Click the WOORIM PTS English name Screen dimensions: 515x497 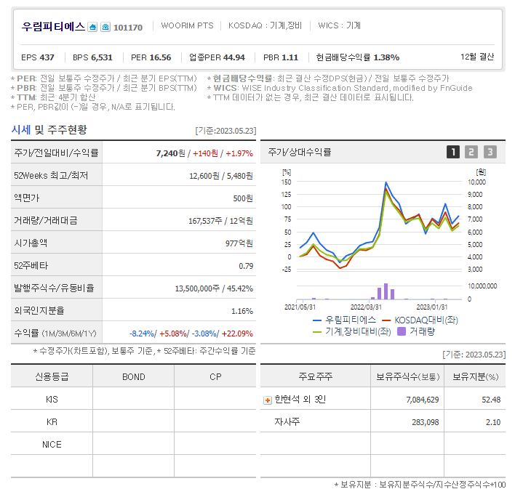[187, 25]
